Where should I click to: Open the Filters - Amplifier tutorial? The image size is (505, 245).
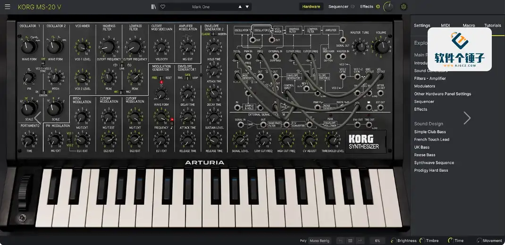point(430,78)
